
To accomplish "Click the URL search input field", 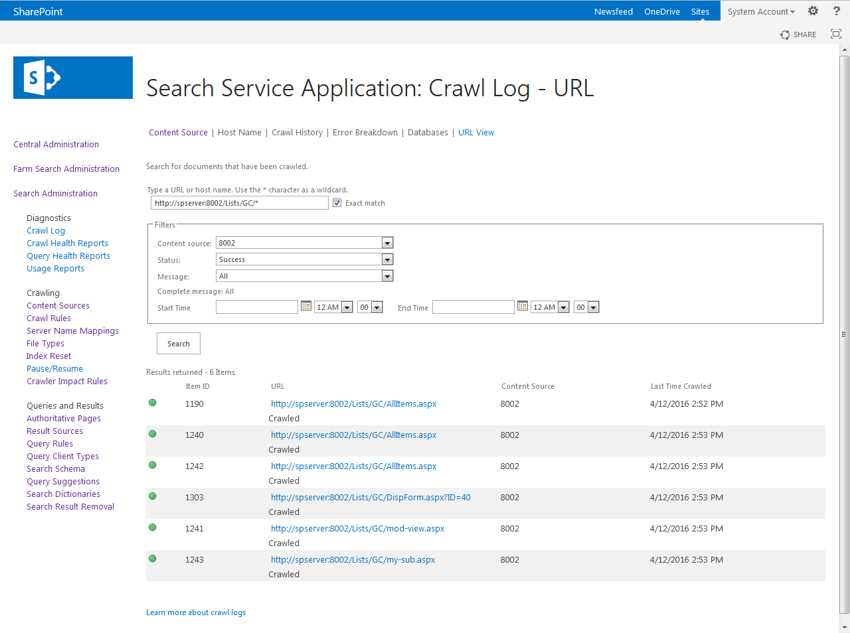I will tap(240, 203).
